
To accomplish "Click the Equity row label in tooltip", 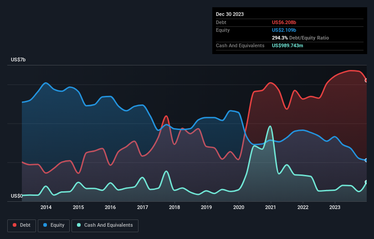I will pos(223,30).
